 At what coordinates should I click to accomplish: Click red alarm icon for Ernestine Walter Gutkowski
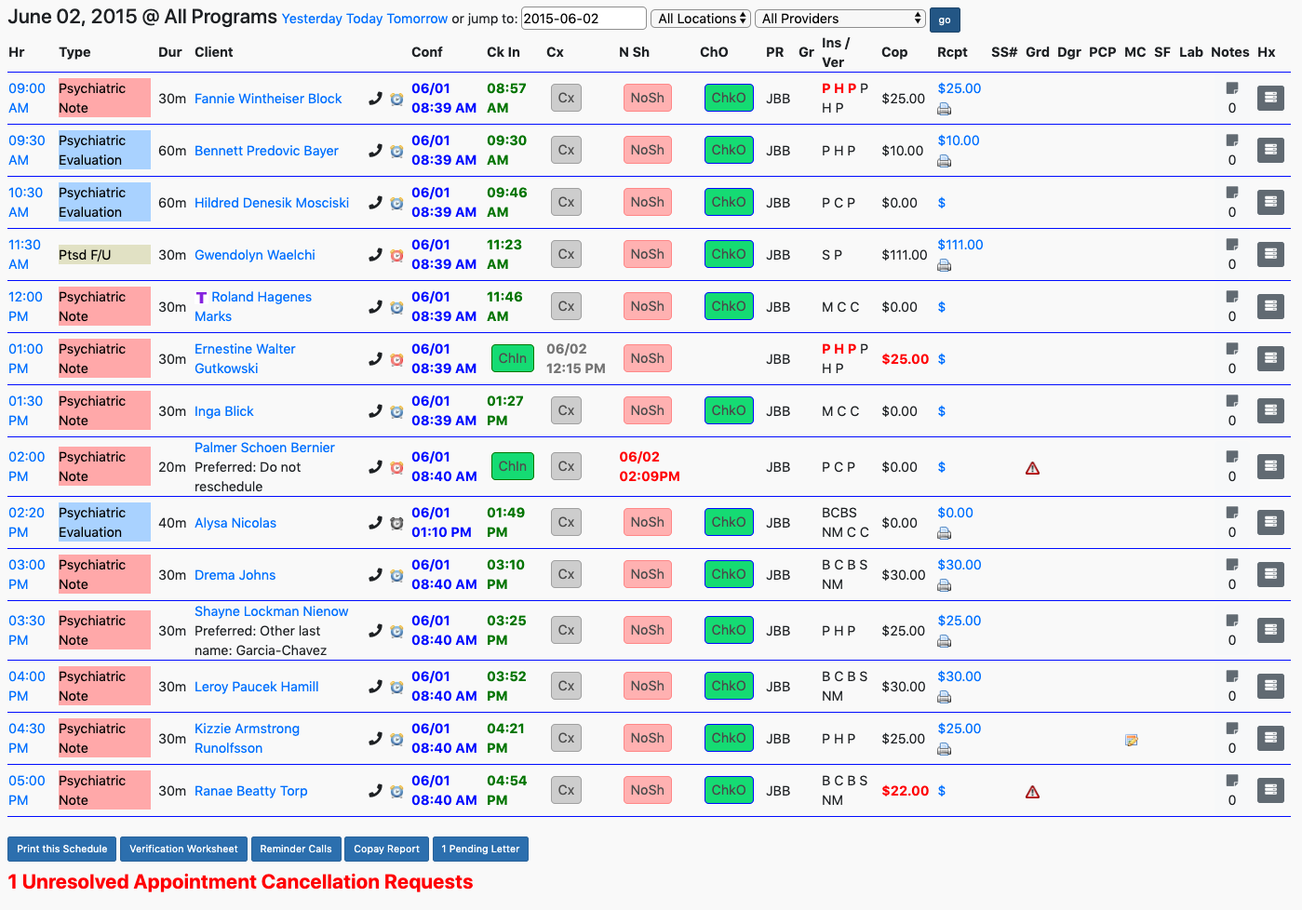396,359
